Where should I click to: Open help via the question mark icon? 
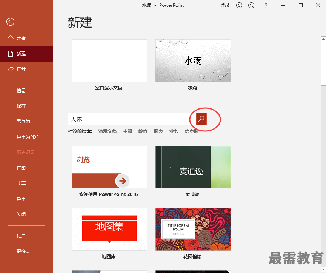click(x=266, y=5)
